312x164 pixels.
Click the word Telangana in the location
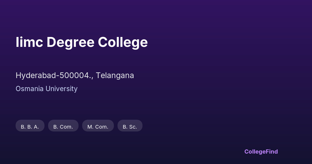tap(115, 75)
